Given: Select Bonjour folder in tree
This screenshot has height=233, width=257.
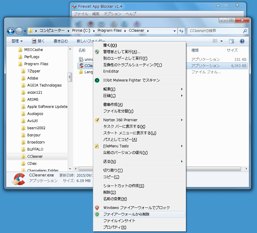Looking at the screenshot, I should (34, 135).
